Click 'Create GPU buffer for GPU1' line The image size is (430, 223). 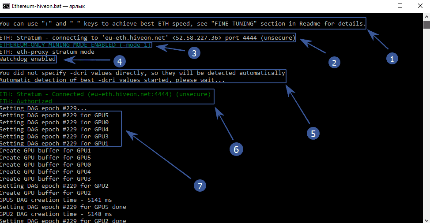tap(45, 150)
